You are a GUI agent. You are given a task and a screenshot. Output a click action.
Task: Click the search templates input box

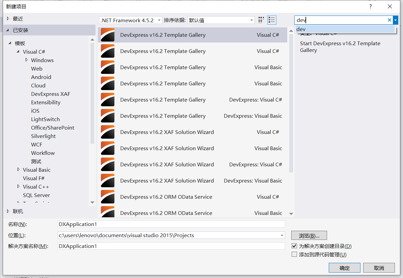[341, 20]
